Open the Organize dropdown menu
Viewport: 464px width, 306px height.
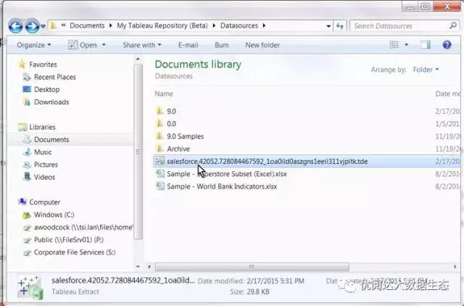pos(34,45)
